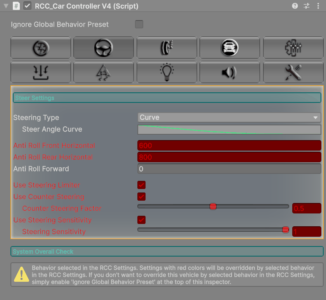Open the wrench damage settings tab

pos(293,72)
